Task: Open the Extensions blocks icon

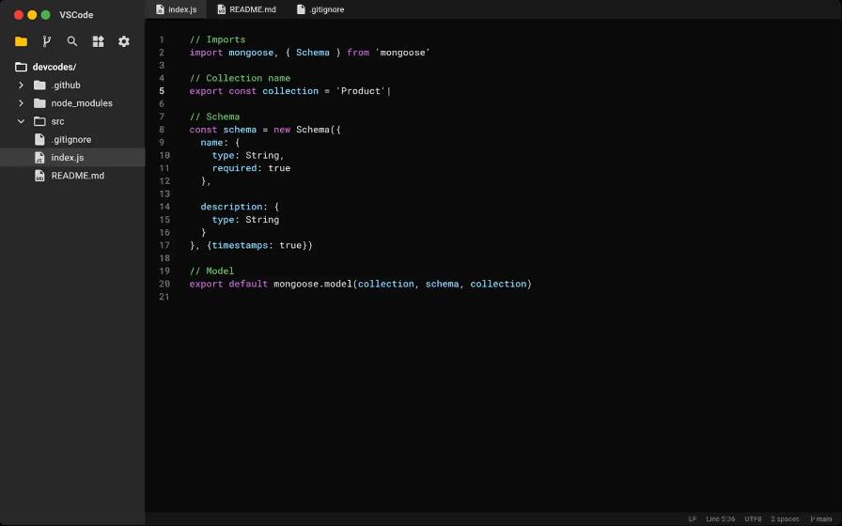Action: click(99, 41)
